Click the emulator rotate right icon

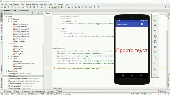pyautogui.click(x=155, y=42)
